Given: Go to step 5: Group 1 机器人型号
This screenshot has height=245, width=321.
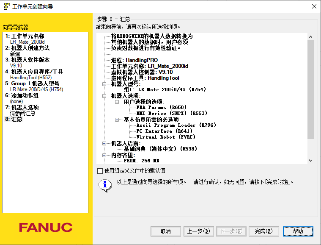Looking at the screenshot, I should (32, 84).
